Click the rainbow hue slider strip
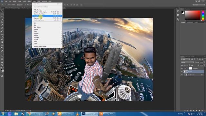 203,15
